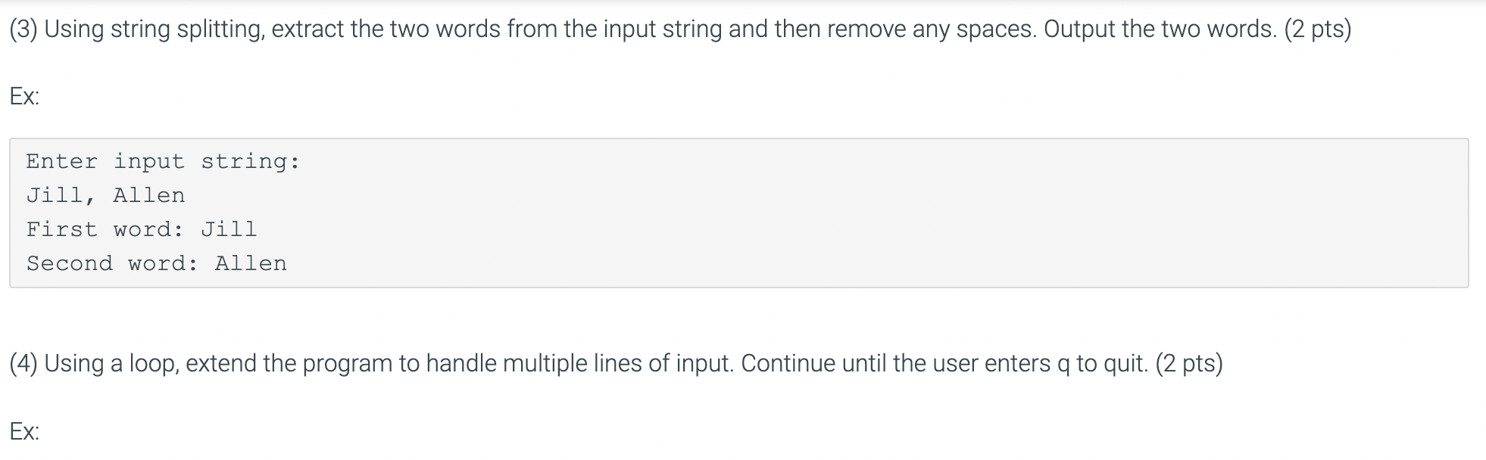Screen dimensions: 1486x460
Task: Click "Output the two words." sentence
Action: click(x=1160, y=30)
